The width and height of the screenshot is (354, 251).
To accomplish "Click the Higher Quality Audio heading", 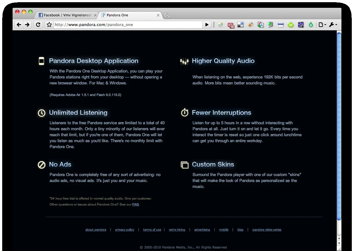I will [x=223, y=61].
